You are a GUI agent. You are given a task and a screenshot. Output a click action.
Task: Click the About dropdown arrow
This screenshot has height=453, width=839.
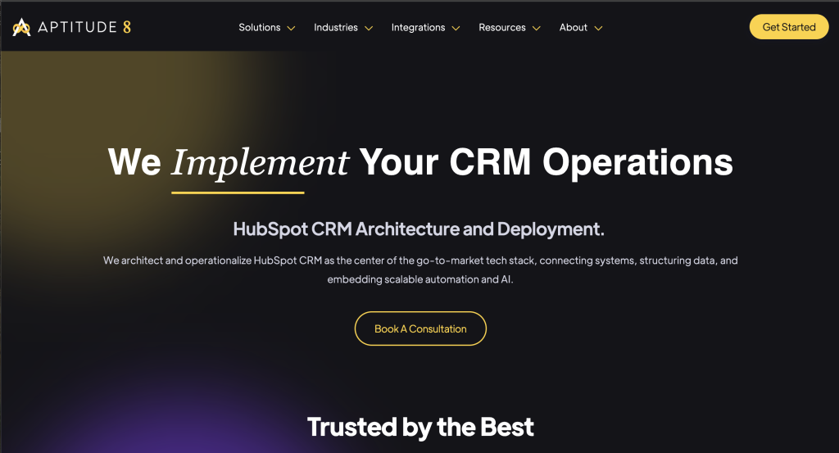pyautogui.click(x=598, y=29)
